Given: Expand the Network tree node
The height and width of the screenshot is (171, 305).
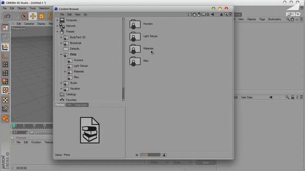Looking at the screenshot, I should tap(57, 26).
